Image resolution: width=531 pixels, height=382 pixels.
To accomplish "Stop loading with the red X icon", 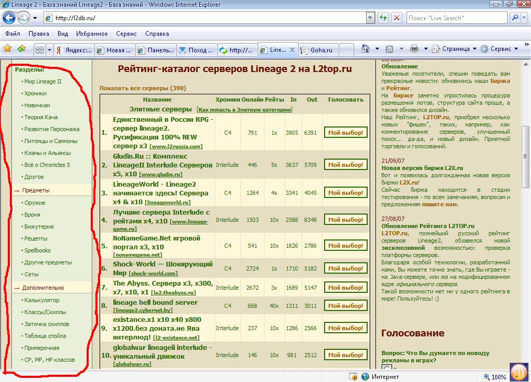I will pyautogui.click(x=397, y=18).
